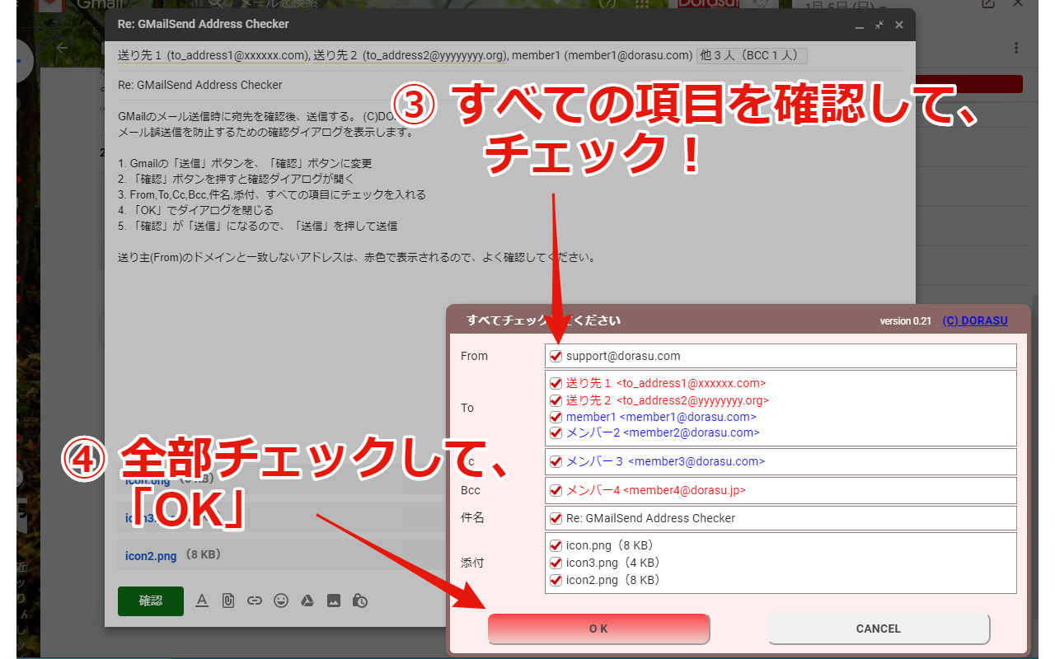Toggle checkbox for メンバー2 member2@dorasu.com
1055x659 pixels.
tap(556, 432)
